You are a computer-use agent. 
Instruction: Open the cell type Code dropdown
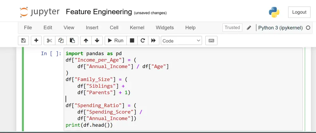point(181,41)
